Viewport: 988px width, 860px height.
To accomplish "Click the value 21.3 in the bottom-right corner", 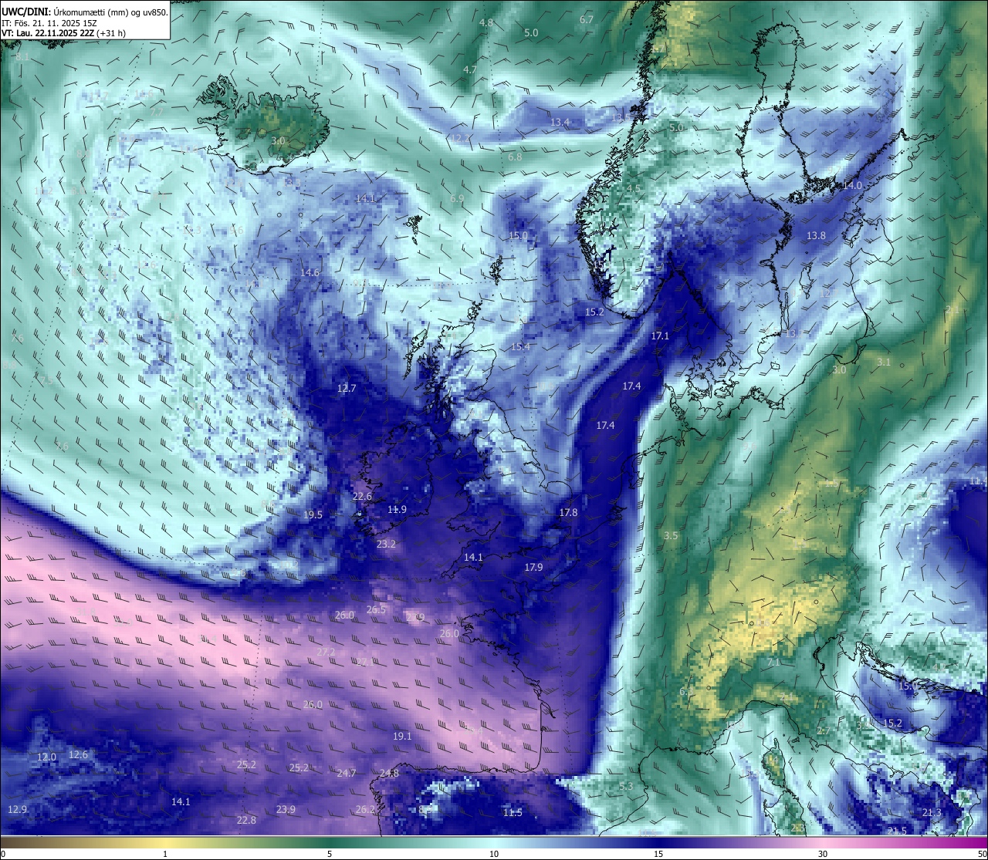I will tap(932, 813).
